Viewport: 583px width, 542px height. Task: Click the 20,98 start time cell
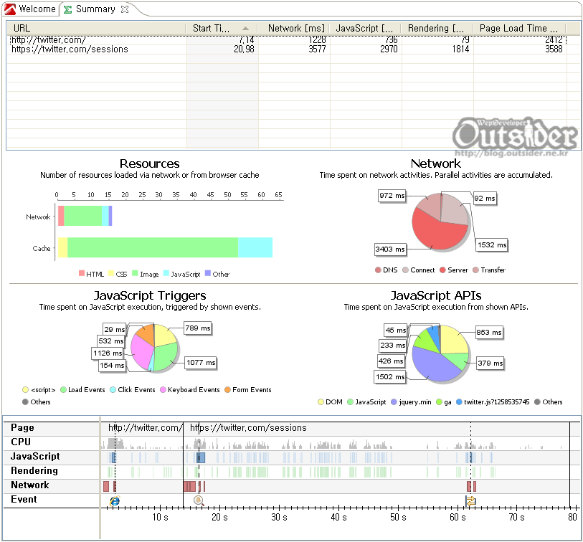tap(244, 49)
